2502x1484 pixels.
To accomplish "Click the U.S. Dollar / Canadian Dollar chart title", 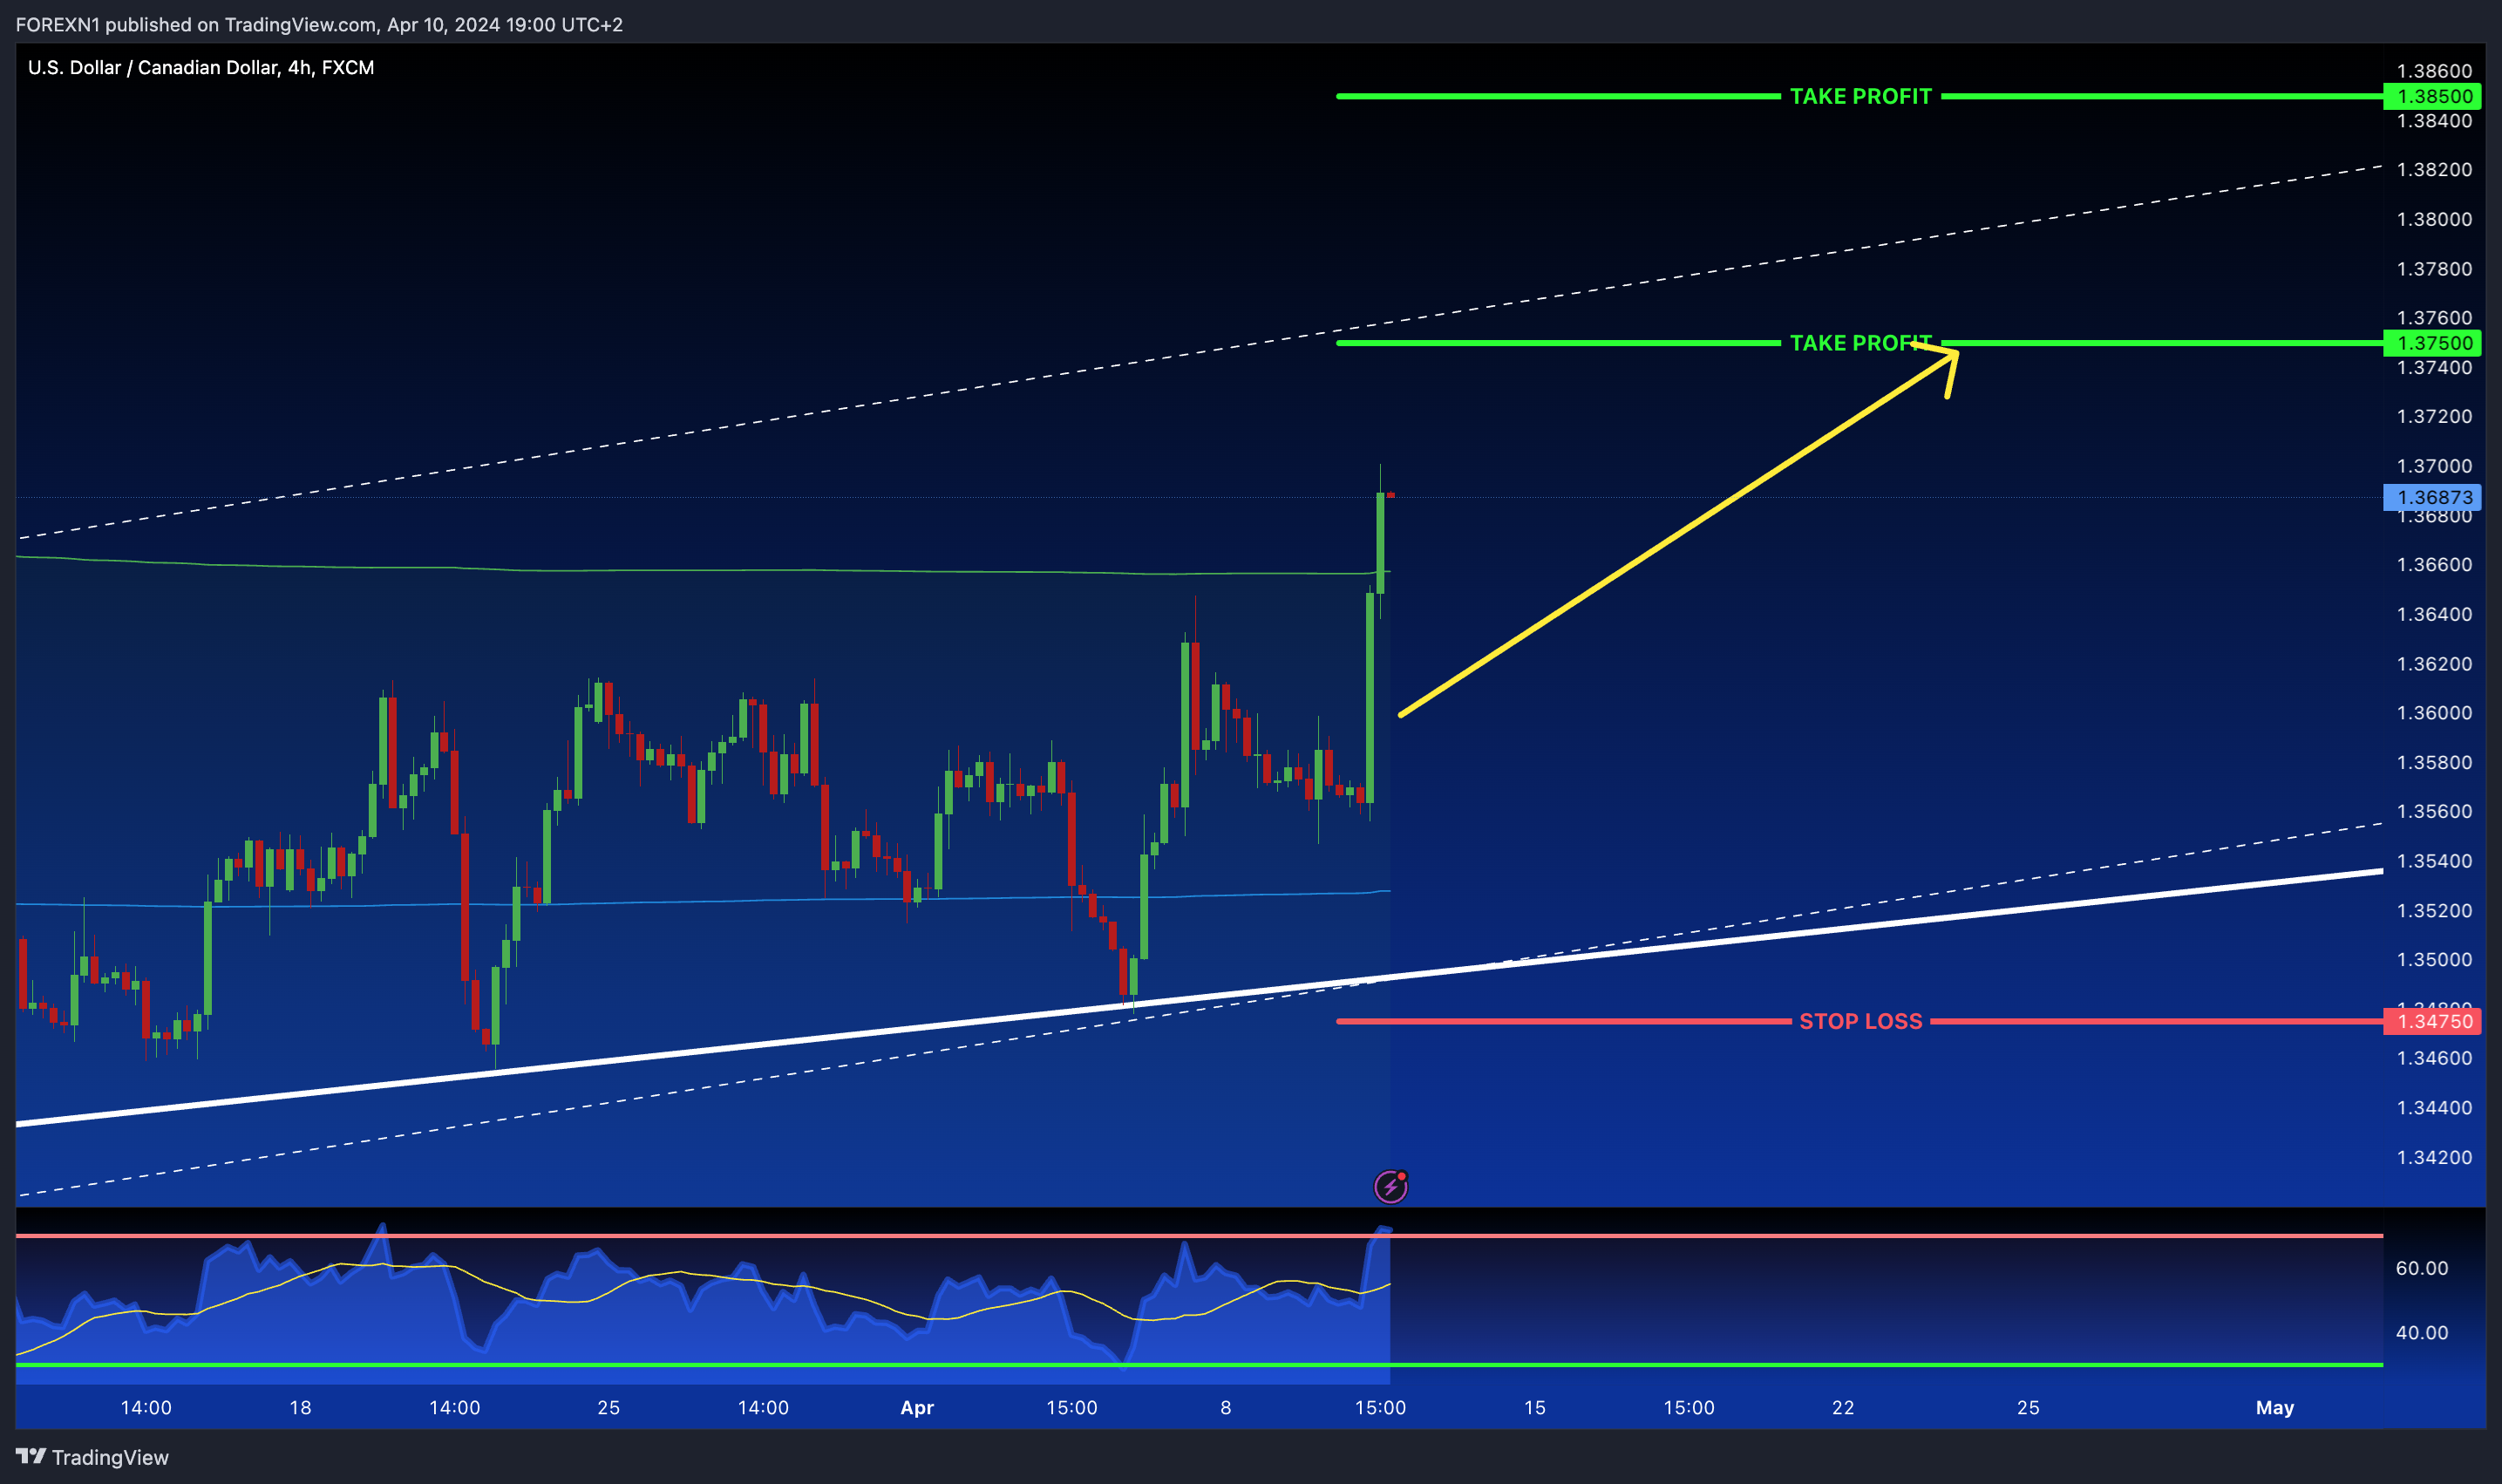I will 201,67.
